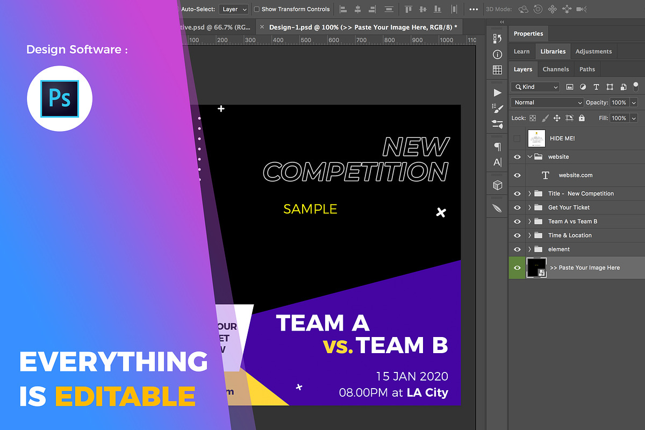Open the History panel icon
Screen dimensions: 645x430
(497, 38)
